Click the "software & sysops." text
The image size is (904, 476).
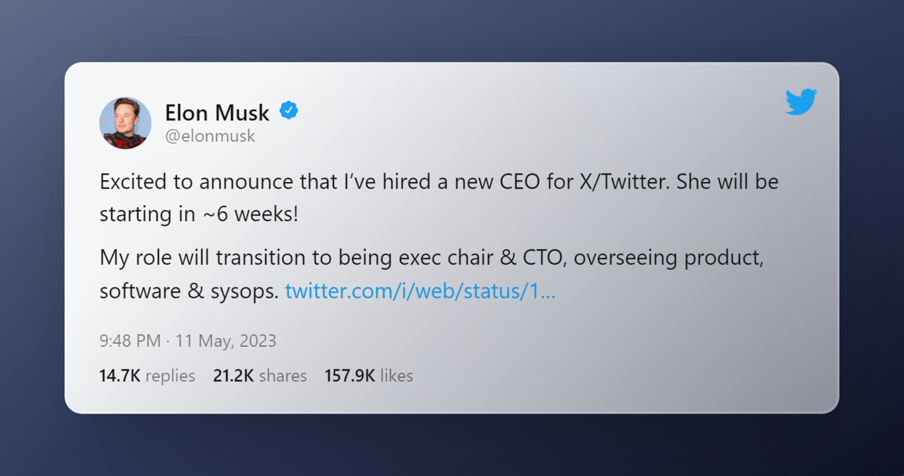pos(189,291)
